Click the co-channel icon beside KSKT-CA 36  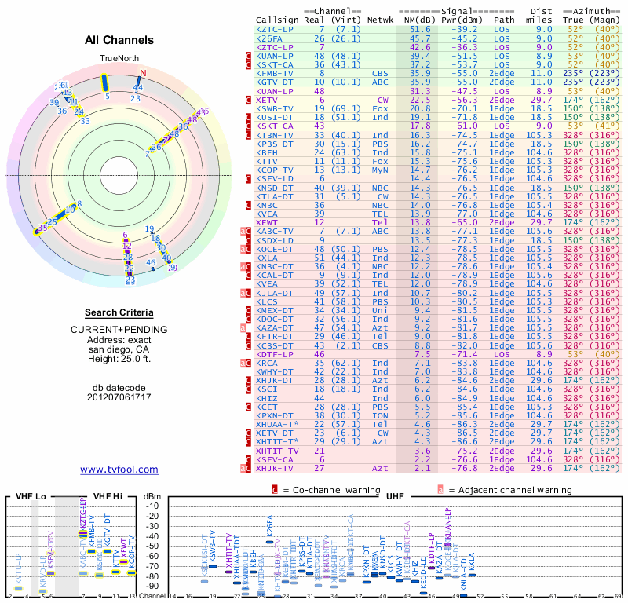click(248, 65)
